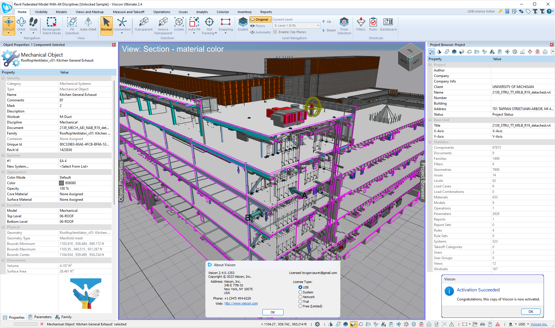Toggle Enable Clip Planes checkbox
Screen dimensions: 555x328
click(x=275, y=32)
